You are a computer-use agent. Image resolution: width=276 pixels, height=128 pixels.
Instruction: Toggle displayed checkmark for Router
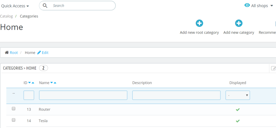pos(238,110)
